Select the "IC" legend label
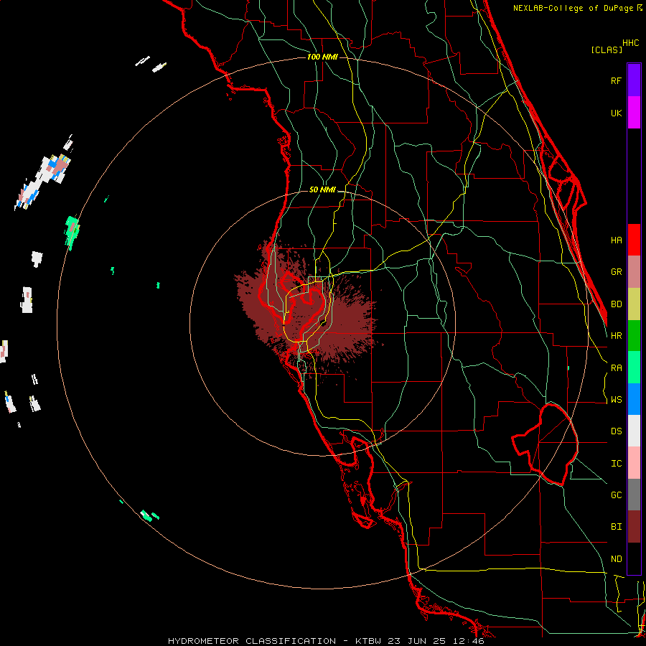Image resolution: width=646 pixels, height=646 pixels. pos(616,464)
